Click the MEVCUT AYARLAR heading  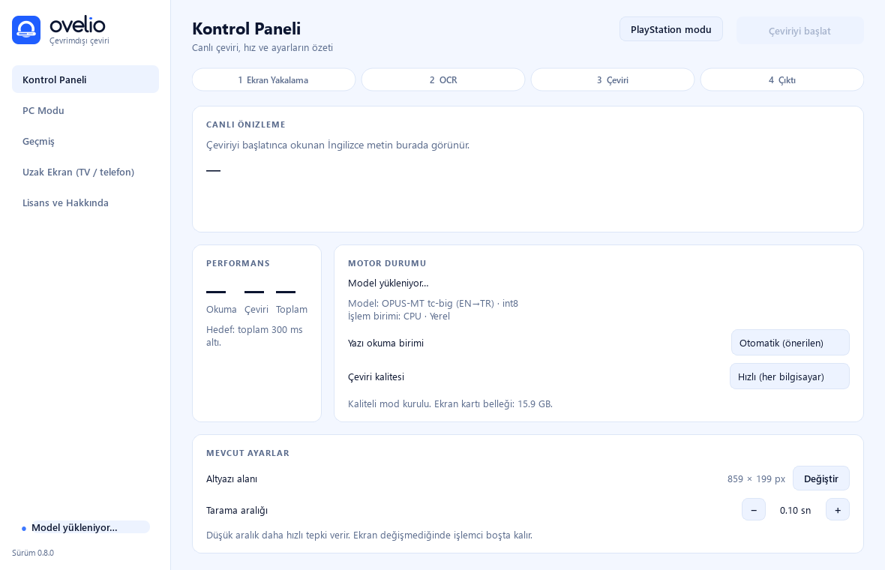247,453
